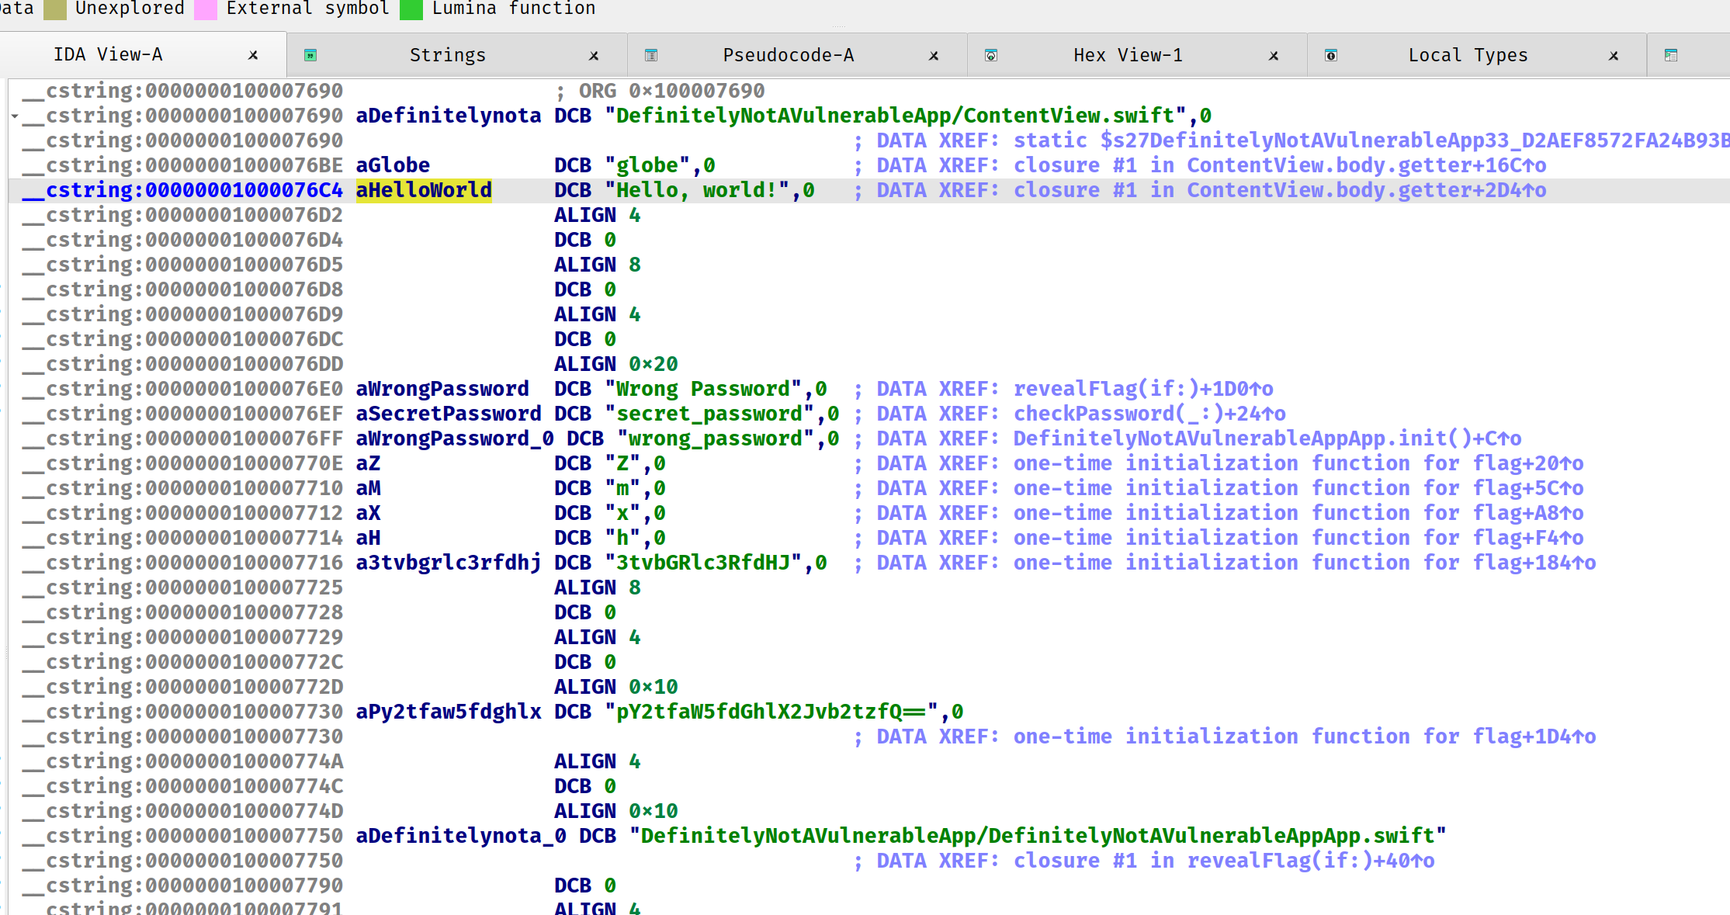The image size is (1730, 915).
Task: Open the Pseudocode-A tab
Action: (x=788, y=55)
